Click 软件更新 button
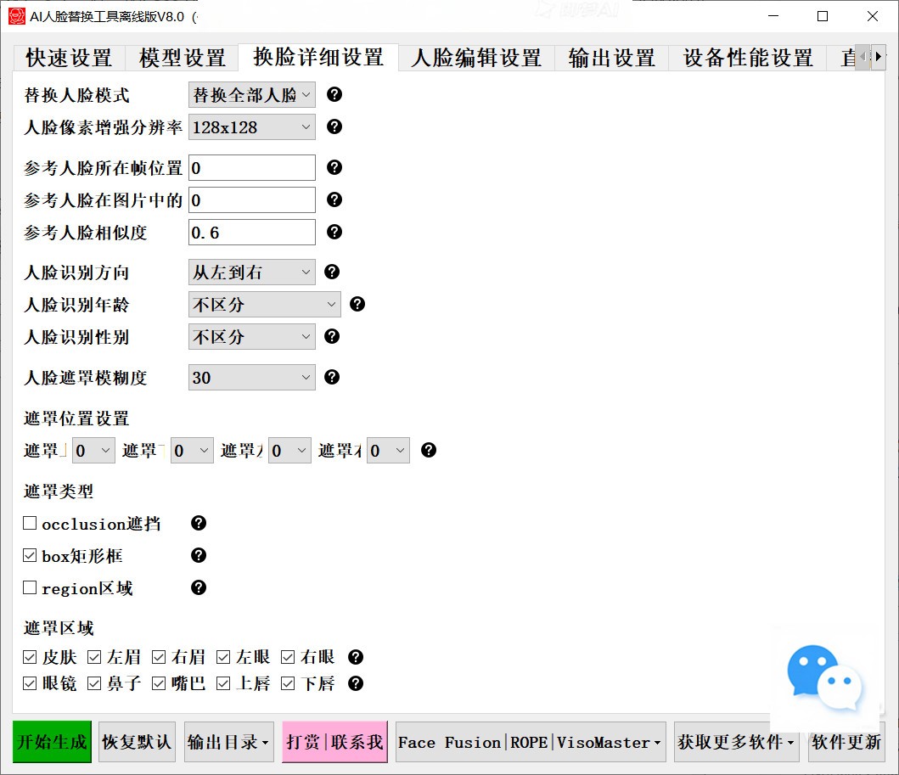The image size is (899, 775). pyautogui.click(x=846, y=742)
